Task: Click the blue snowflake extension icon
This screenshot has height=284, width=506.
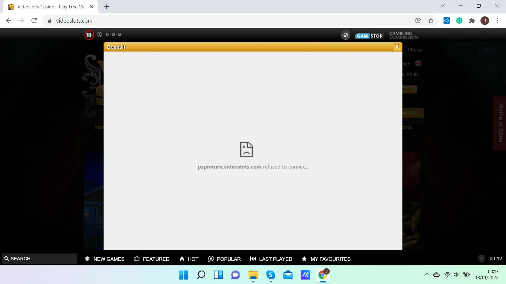Action: click(x=447, y=21)
